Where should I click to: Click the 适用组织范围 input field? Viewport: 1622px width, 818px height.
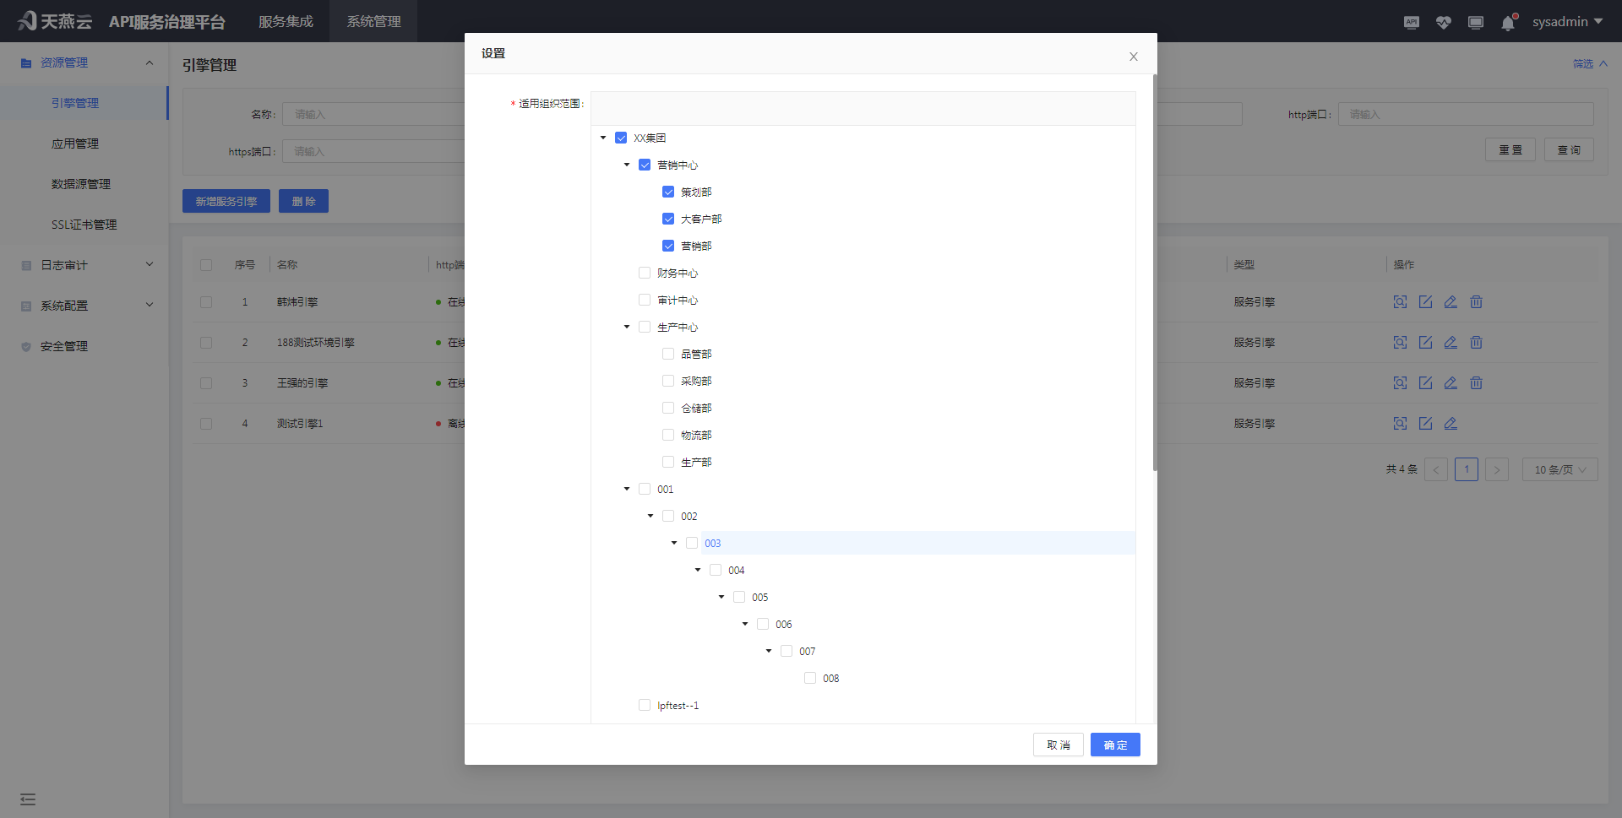863,109
